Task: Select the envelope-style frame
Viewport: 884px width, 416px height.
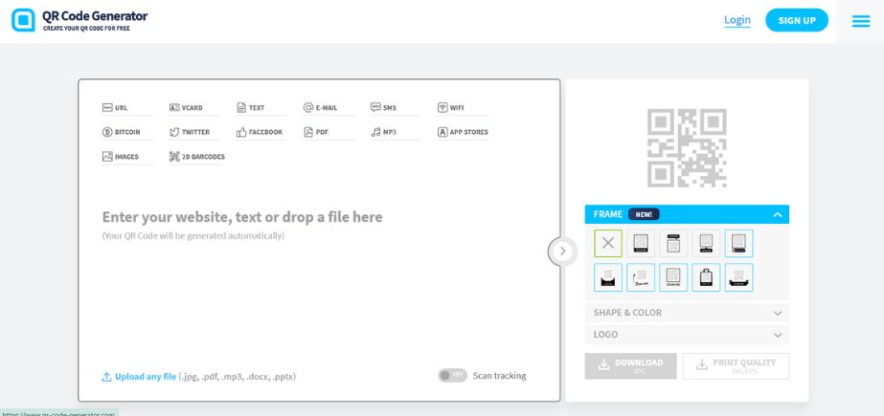Action: [608, 277]
